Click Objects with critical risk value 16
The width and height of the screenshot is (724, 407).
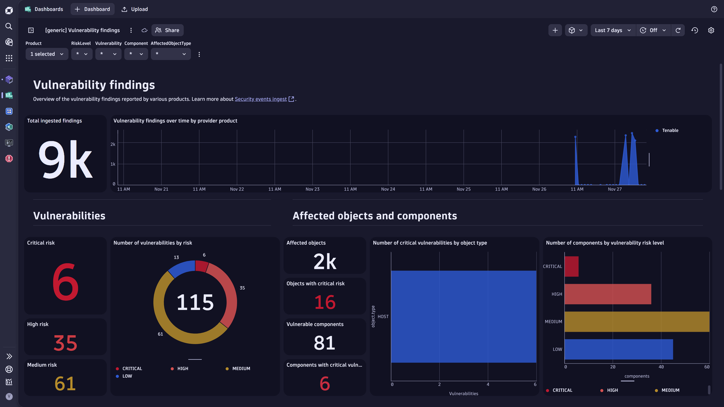tap(325, 303)
